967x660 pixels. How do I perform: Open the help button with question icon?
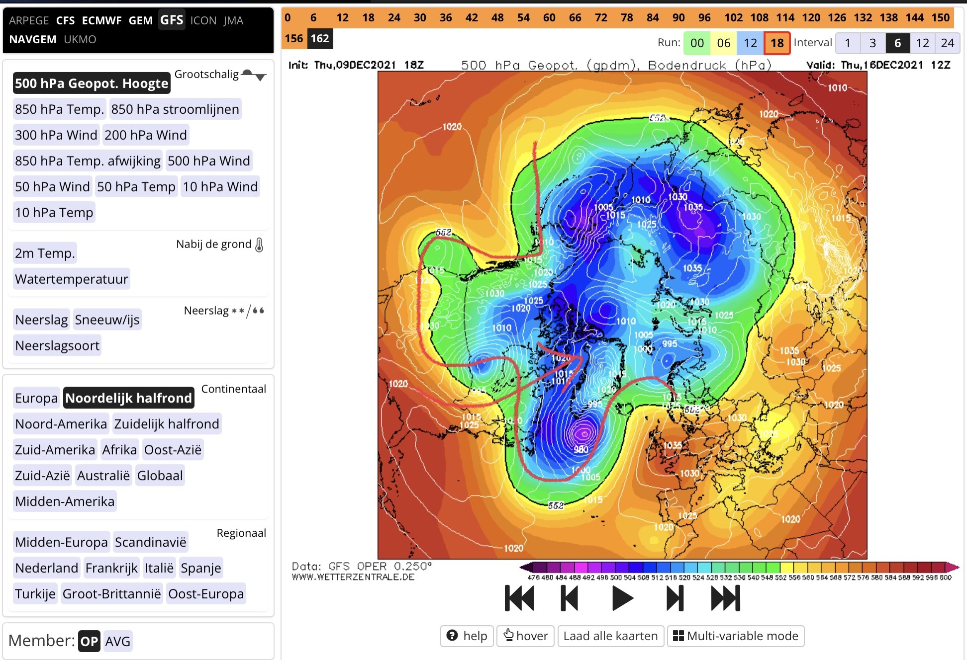click(467, 636)
